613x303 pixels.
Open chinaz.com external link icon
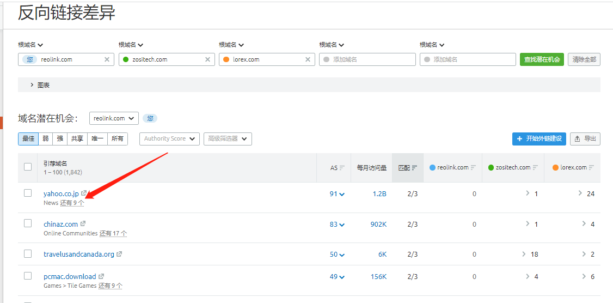coord(83,224)
